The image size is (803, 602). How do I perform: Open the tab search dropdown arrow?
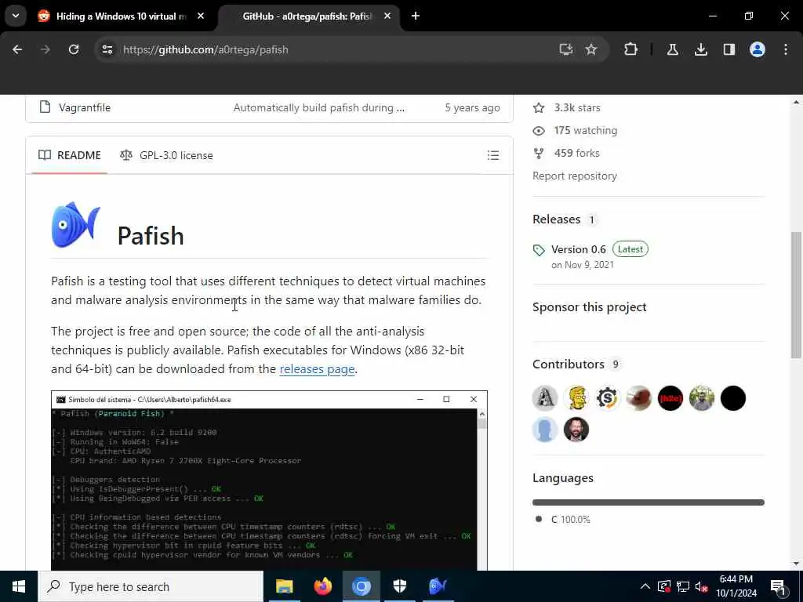click(x=16, y=16)
